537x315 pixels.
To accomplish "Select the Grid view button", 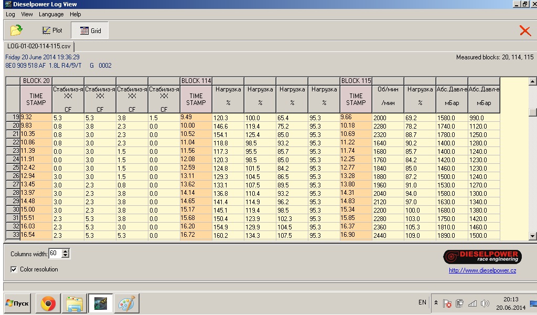I will pyautogui.click(x=91, y=30).
